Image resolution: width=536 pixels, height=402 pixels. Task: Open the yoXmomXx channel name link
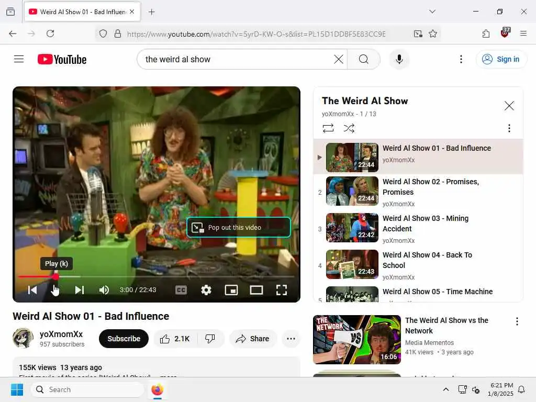[x=61, y=334]
